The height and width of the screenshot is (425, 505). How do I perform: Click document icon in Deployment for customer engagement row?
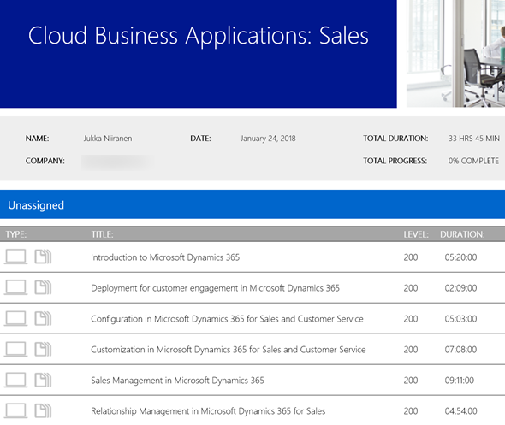click(43, 287)
